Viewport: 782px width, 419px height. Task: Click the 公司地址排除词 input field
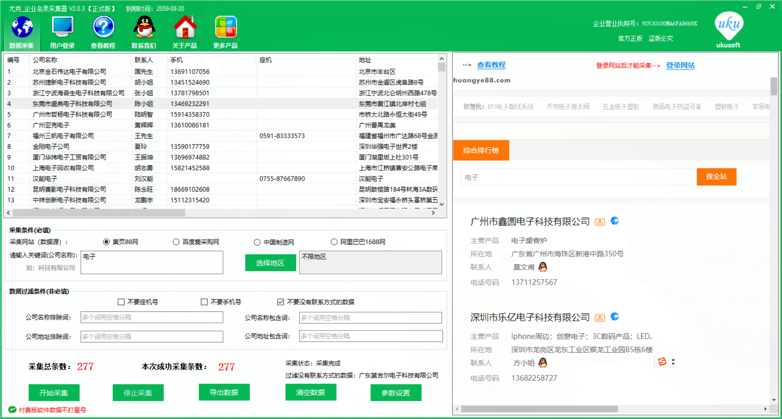152,336
